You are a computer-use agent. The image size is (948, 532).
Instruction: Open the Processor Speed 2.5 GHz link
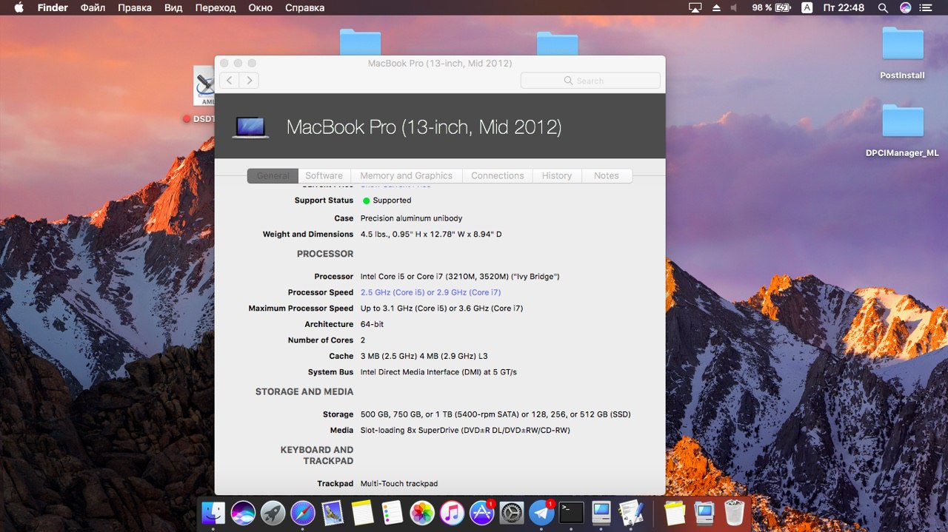(430, 292)
